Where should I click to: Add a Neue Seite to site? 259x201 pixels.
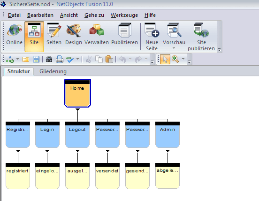152,37
